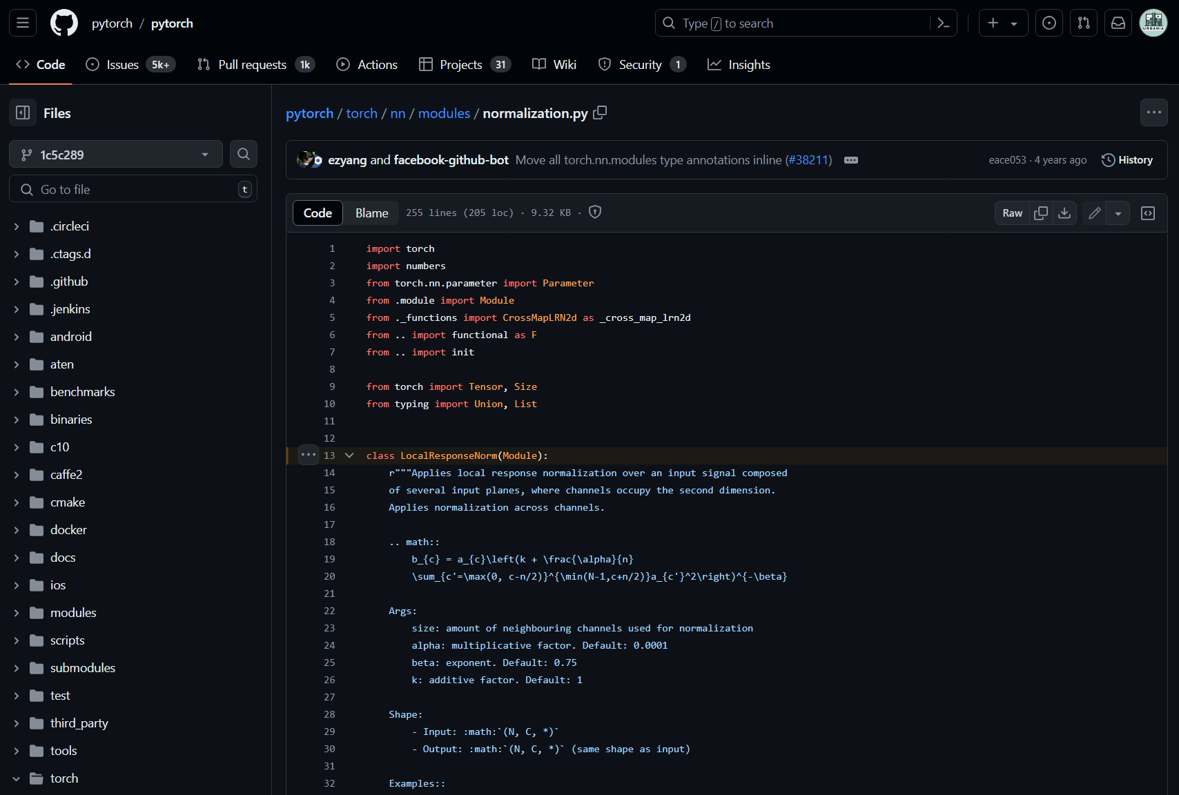This screenshot has height=795, width=1179.
Task: Copy the file path normalization.py
Action: [x=601, y=112]
